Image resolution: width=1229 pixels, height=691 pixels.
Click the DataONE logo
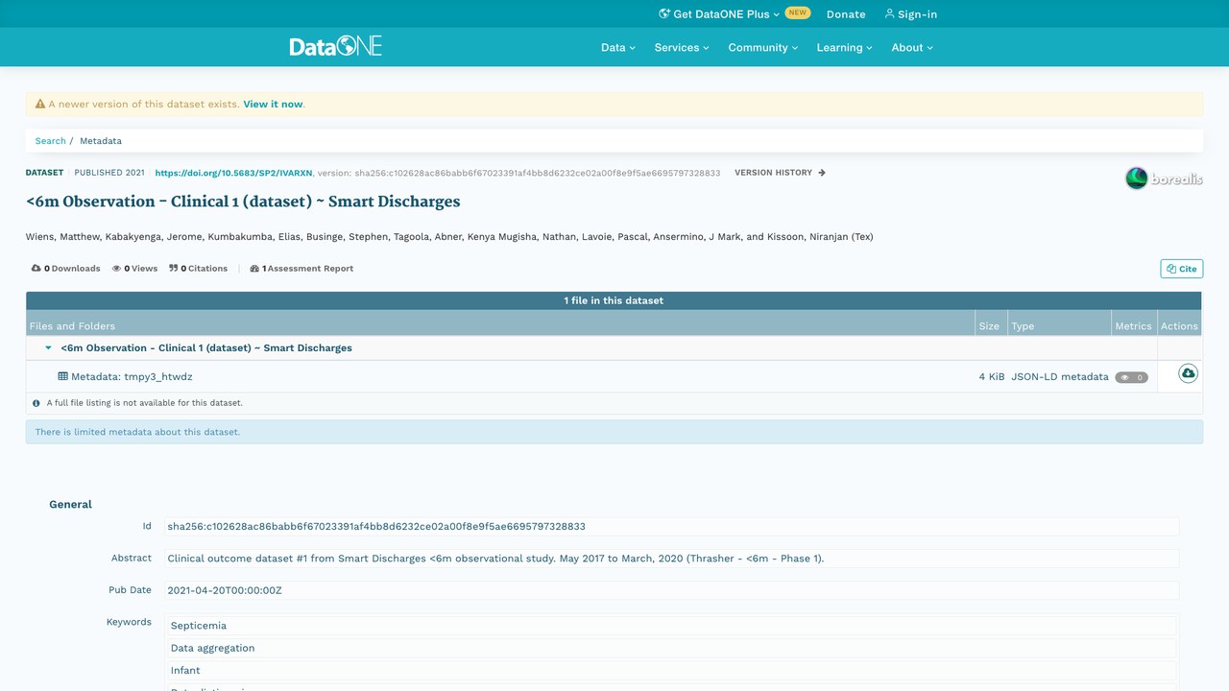click(336, 46)
